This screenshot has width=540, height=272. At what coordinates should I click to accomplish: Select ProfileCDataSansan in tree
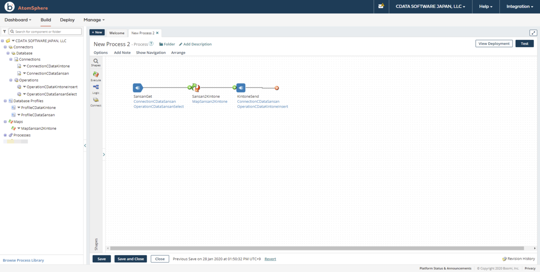coord(38,115)
